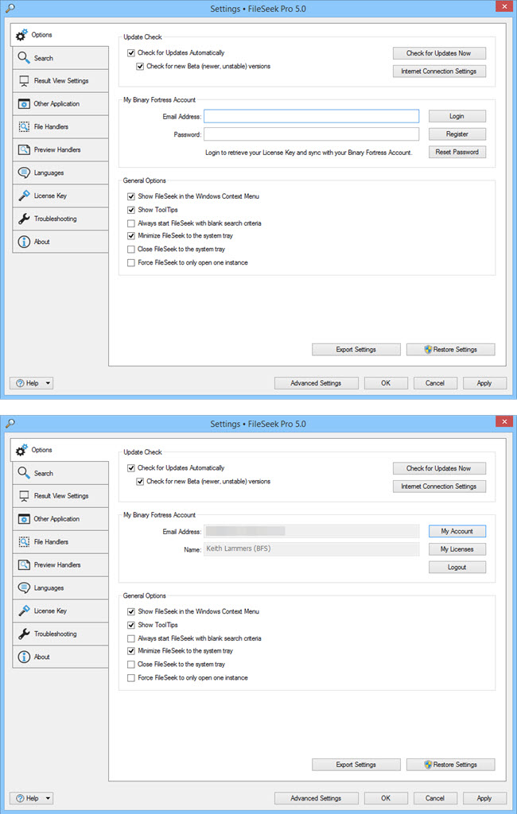Open Preview Handlers icon tab in upper window
Screen dimensions: 517x814
pyautogui.click(x=24, y=149)
